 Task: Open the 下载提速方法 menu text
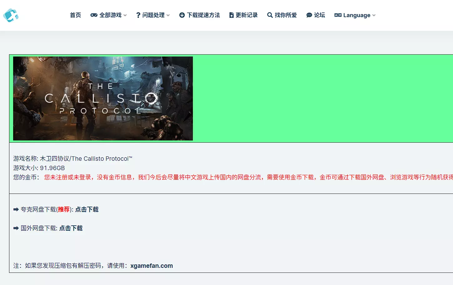tap(204, 15)
